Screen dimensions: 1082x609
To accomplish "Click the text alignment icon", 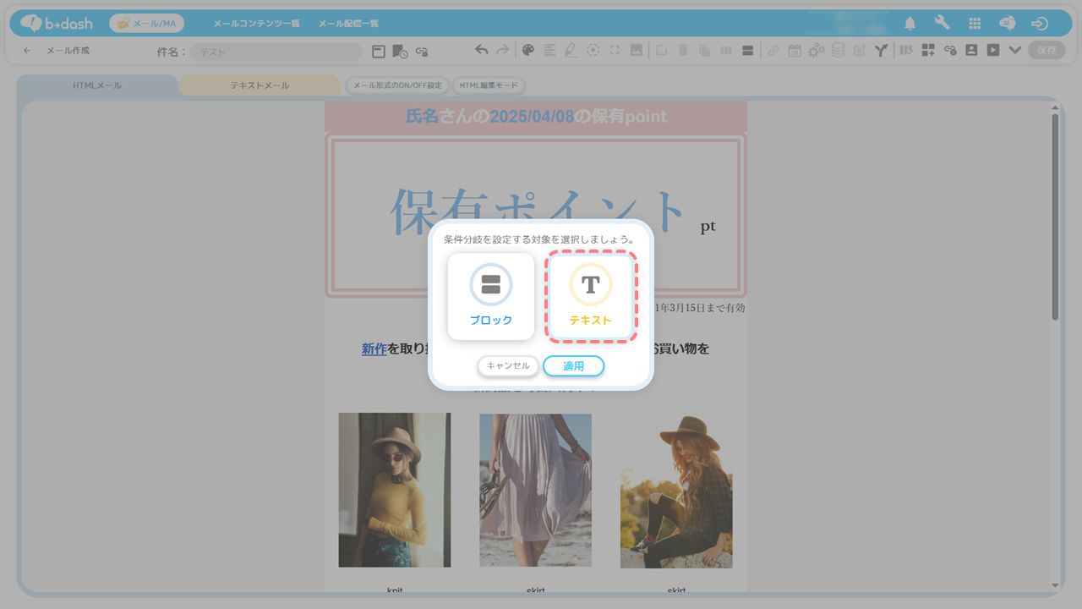I will click(550, 51).
